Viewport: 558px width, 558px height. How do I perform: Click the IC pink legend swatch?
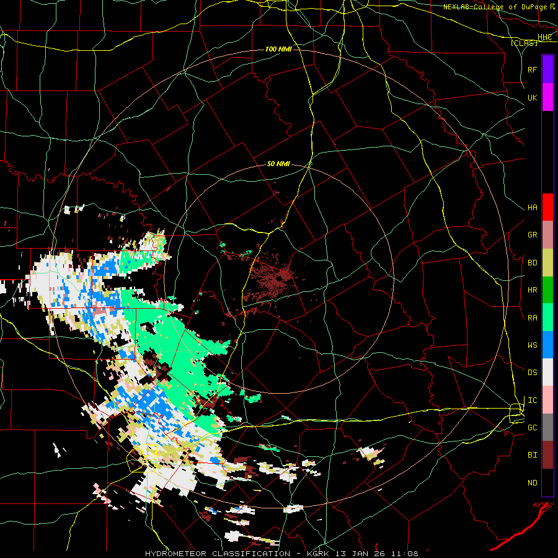(547, 400)
